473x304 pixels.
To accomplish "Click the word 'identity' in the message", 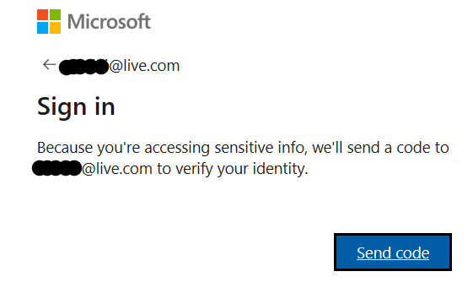I will pyautogui.click(x=280, y=169).
